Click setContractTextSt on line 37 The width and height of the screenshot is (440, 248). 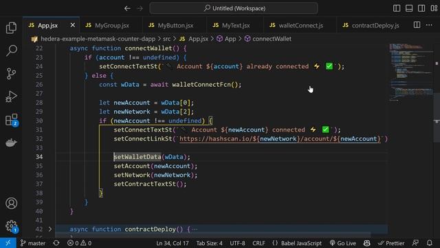coord(145,184)
